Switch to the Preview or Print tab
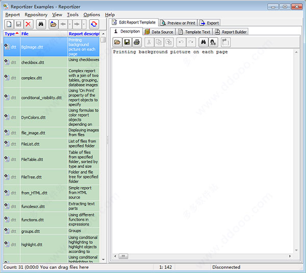 177,23
